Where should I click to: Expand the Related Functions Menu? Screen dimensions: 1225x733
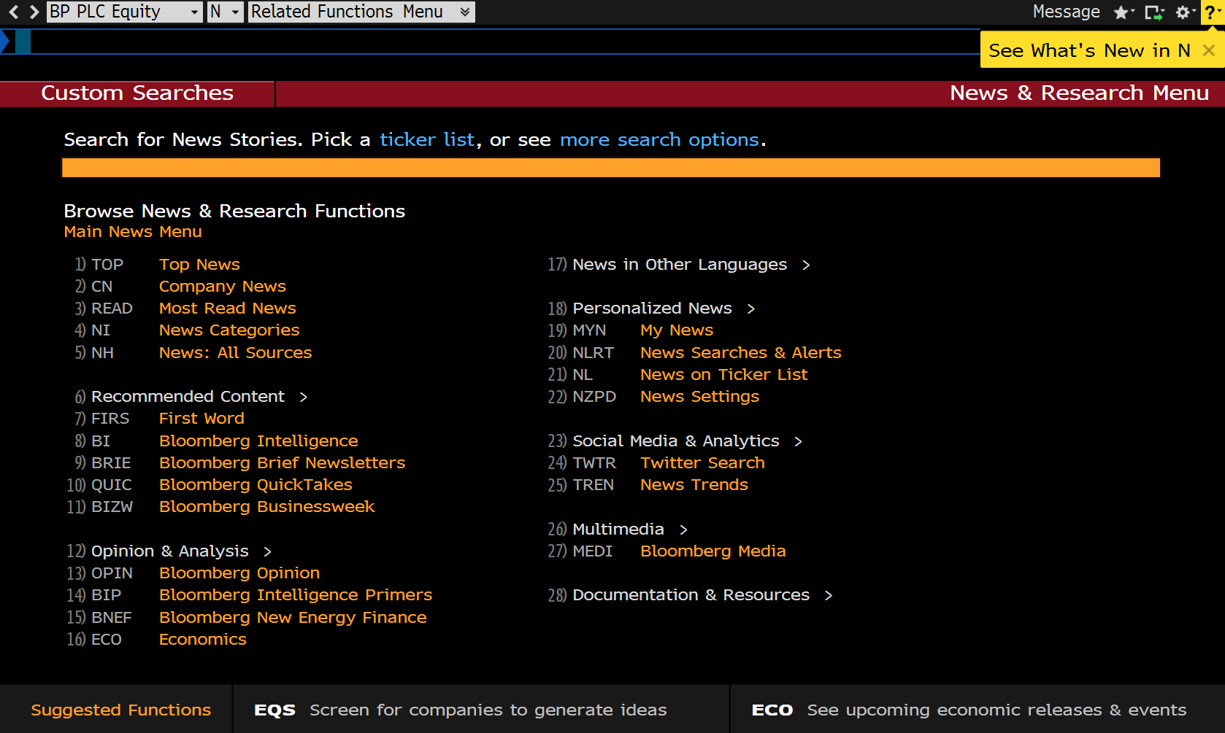[464, 12]
